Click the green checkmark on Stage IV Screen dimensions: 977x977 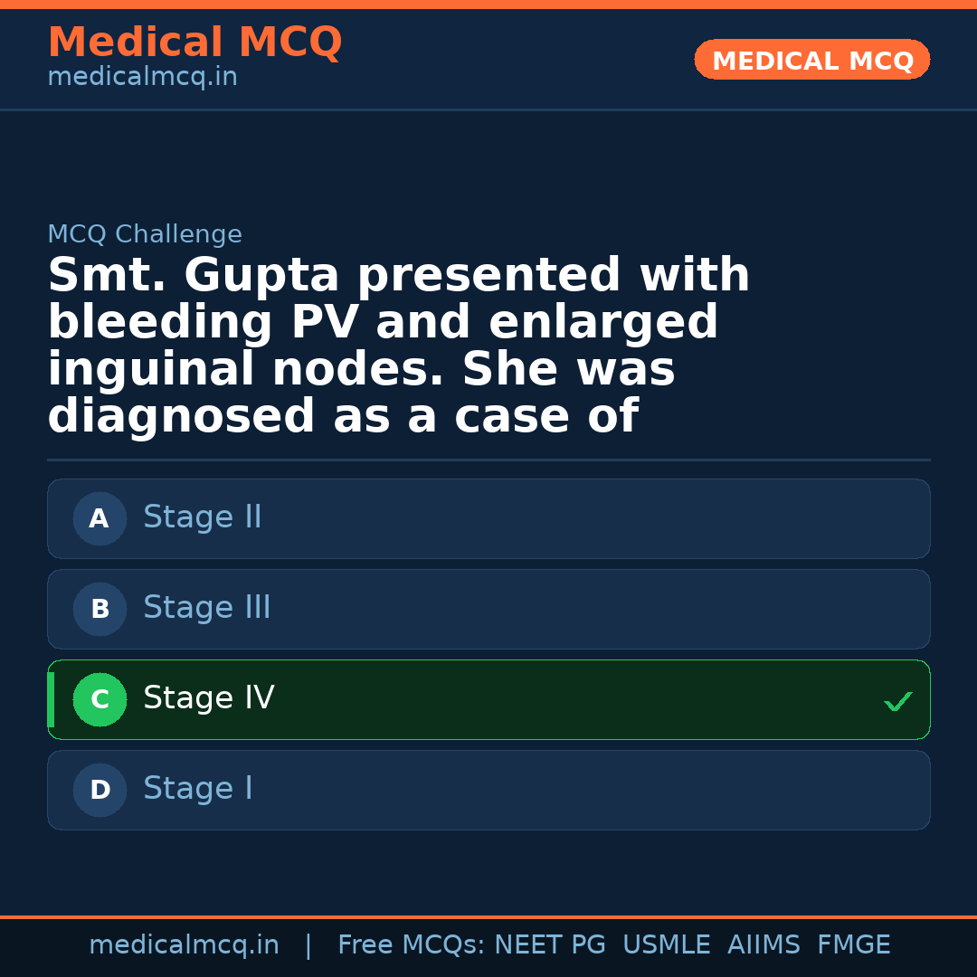tap(897, 701)
